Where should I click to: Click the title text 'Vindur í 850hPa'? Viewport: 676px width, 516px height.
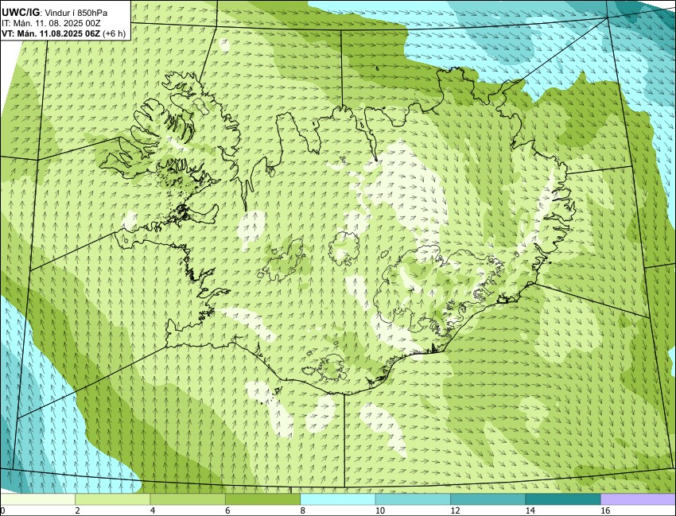76,13
